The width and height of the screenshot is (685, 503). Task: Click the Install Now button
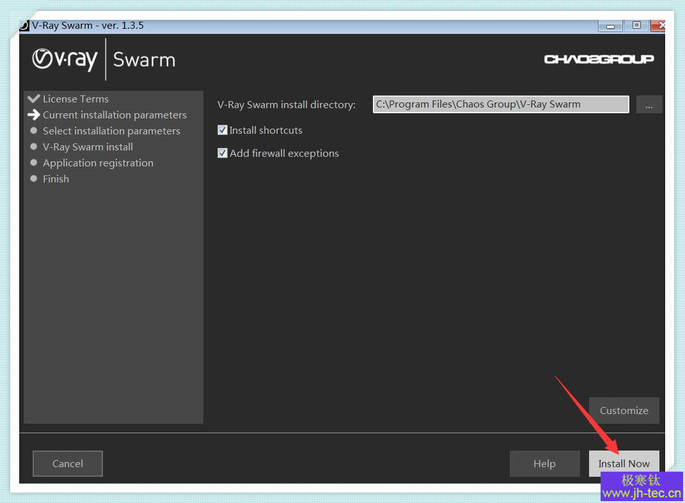624,463
